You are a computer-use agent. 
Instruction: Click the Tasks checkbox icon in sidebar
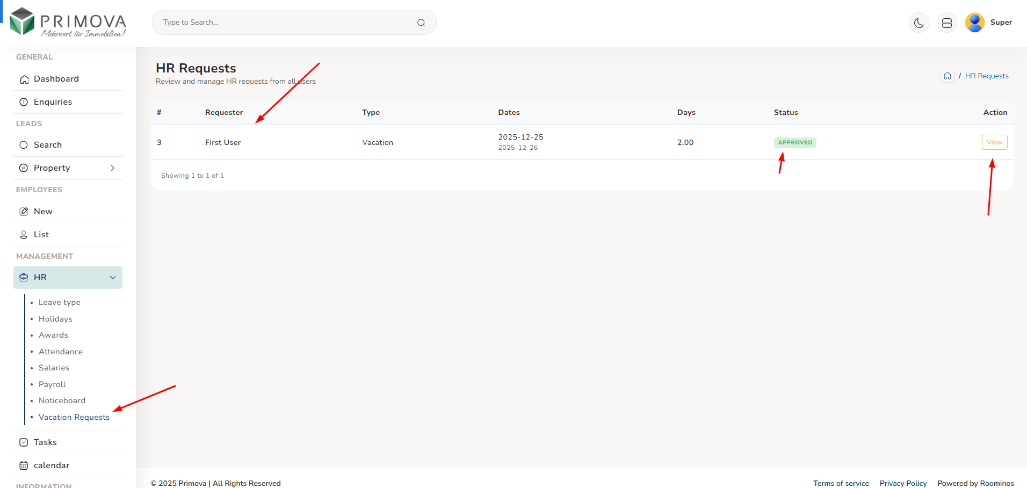[x=24, y=442]
